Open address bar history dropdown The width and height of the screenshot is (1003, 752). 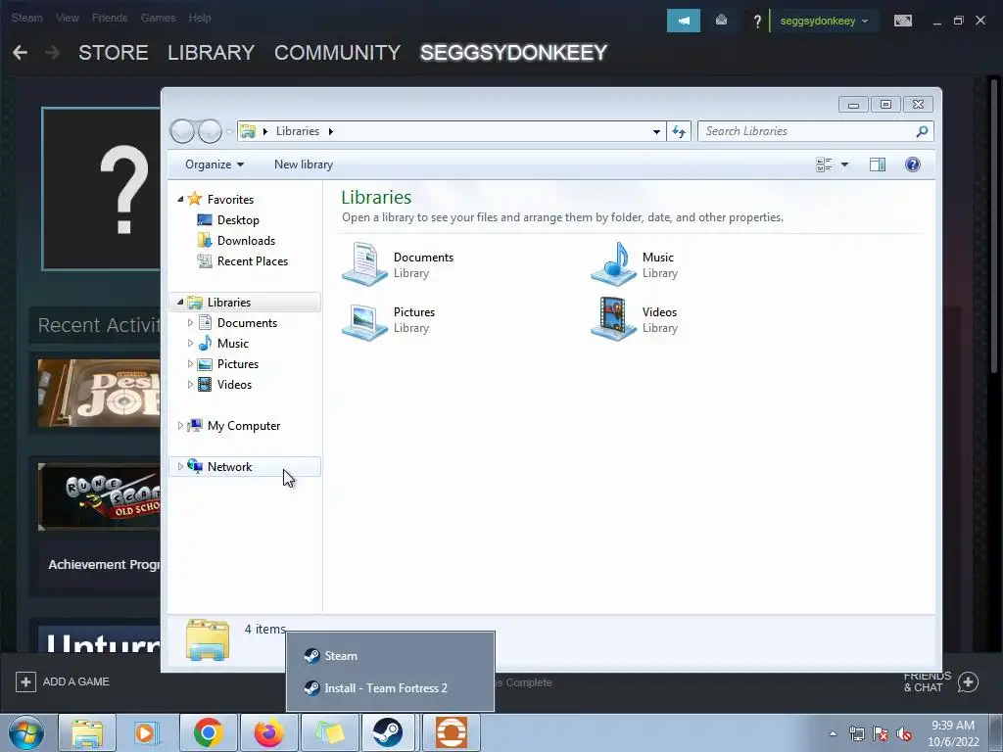tap(656, 131)
